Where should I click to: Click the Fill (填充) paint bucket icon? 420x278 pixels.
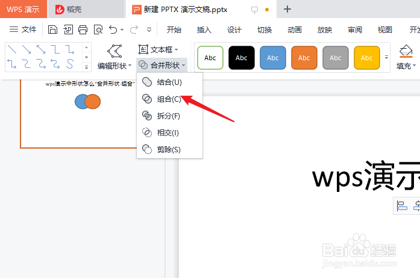(406, 51)
